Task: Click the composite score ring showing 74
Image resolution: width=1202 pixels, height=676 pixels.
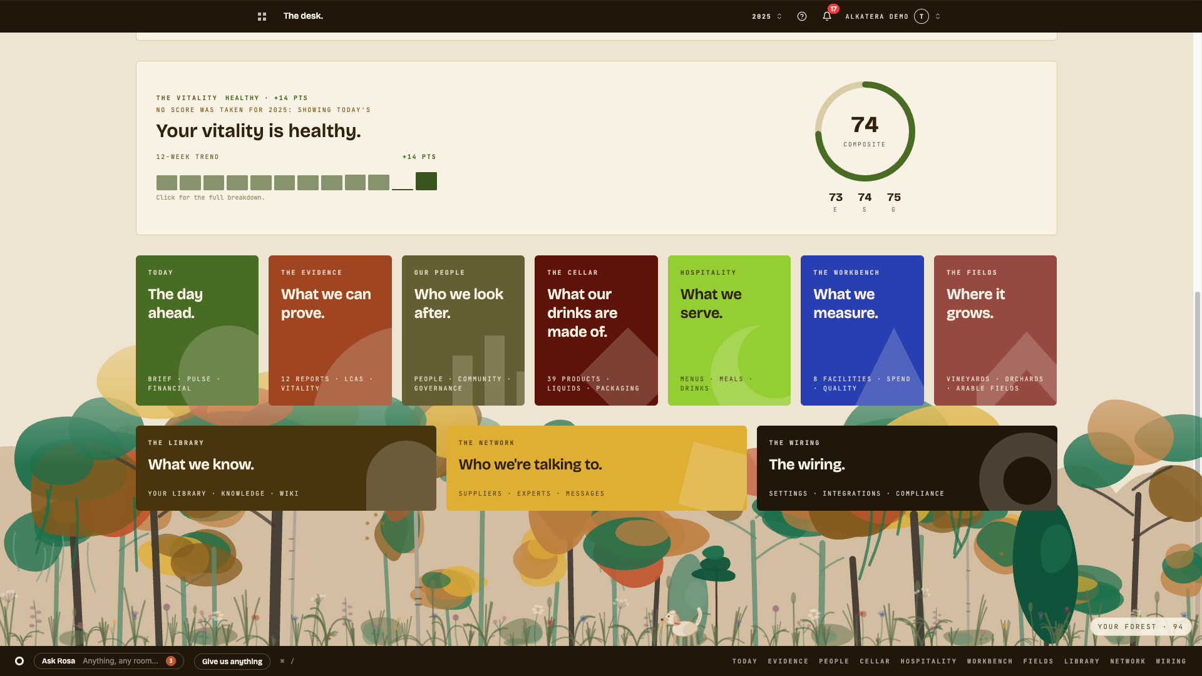Action: (x=865, y=131)
